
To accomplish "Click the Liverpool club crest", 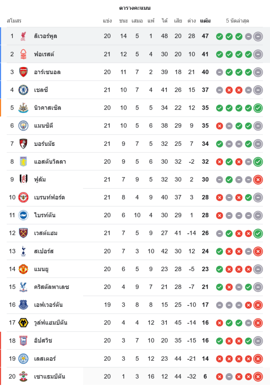I will pos(23,36).
